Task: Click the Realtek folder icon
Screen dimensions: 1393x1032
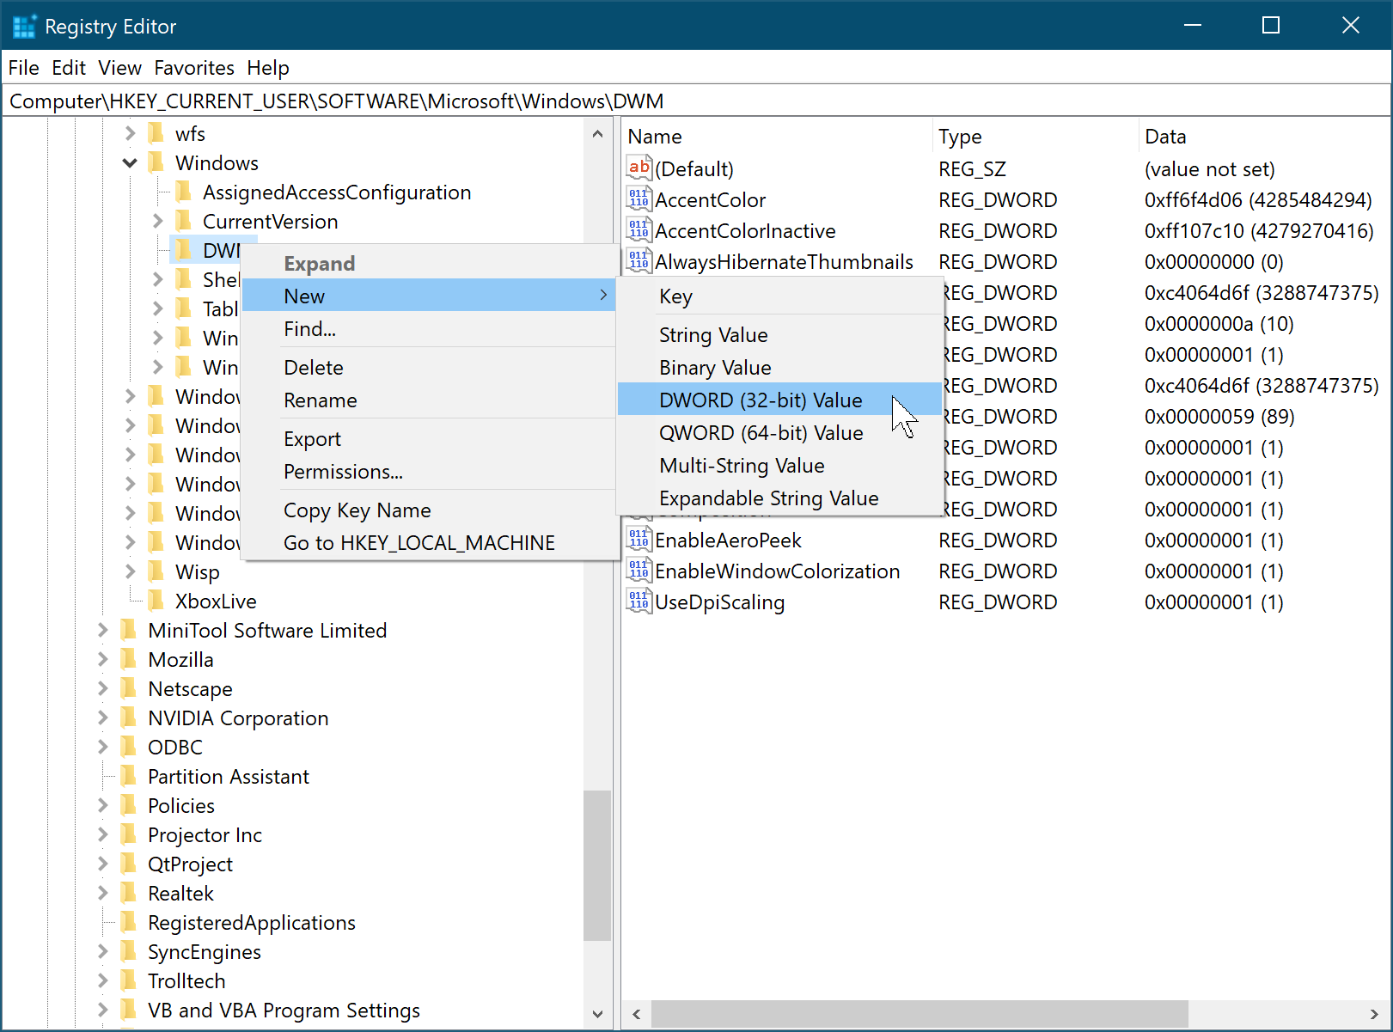Action: coord(129,893)
